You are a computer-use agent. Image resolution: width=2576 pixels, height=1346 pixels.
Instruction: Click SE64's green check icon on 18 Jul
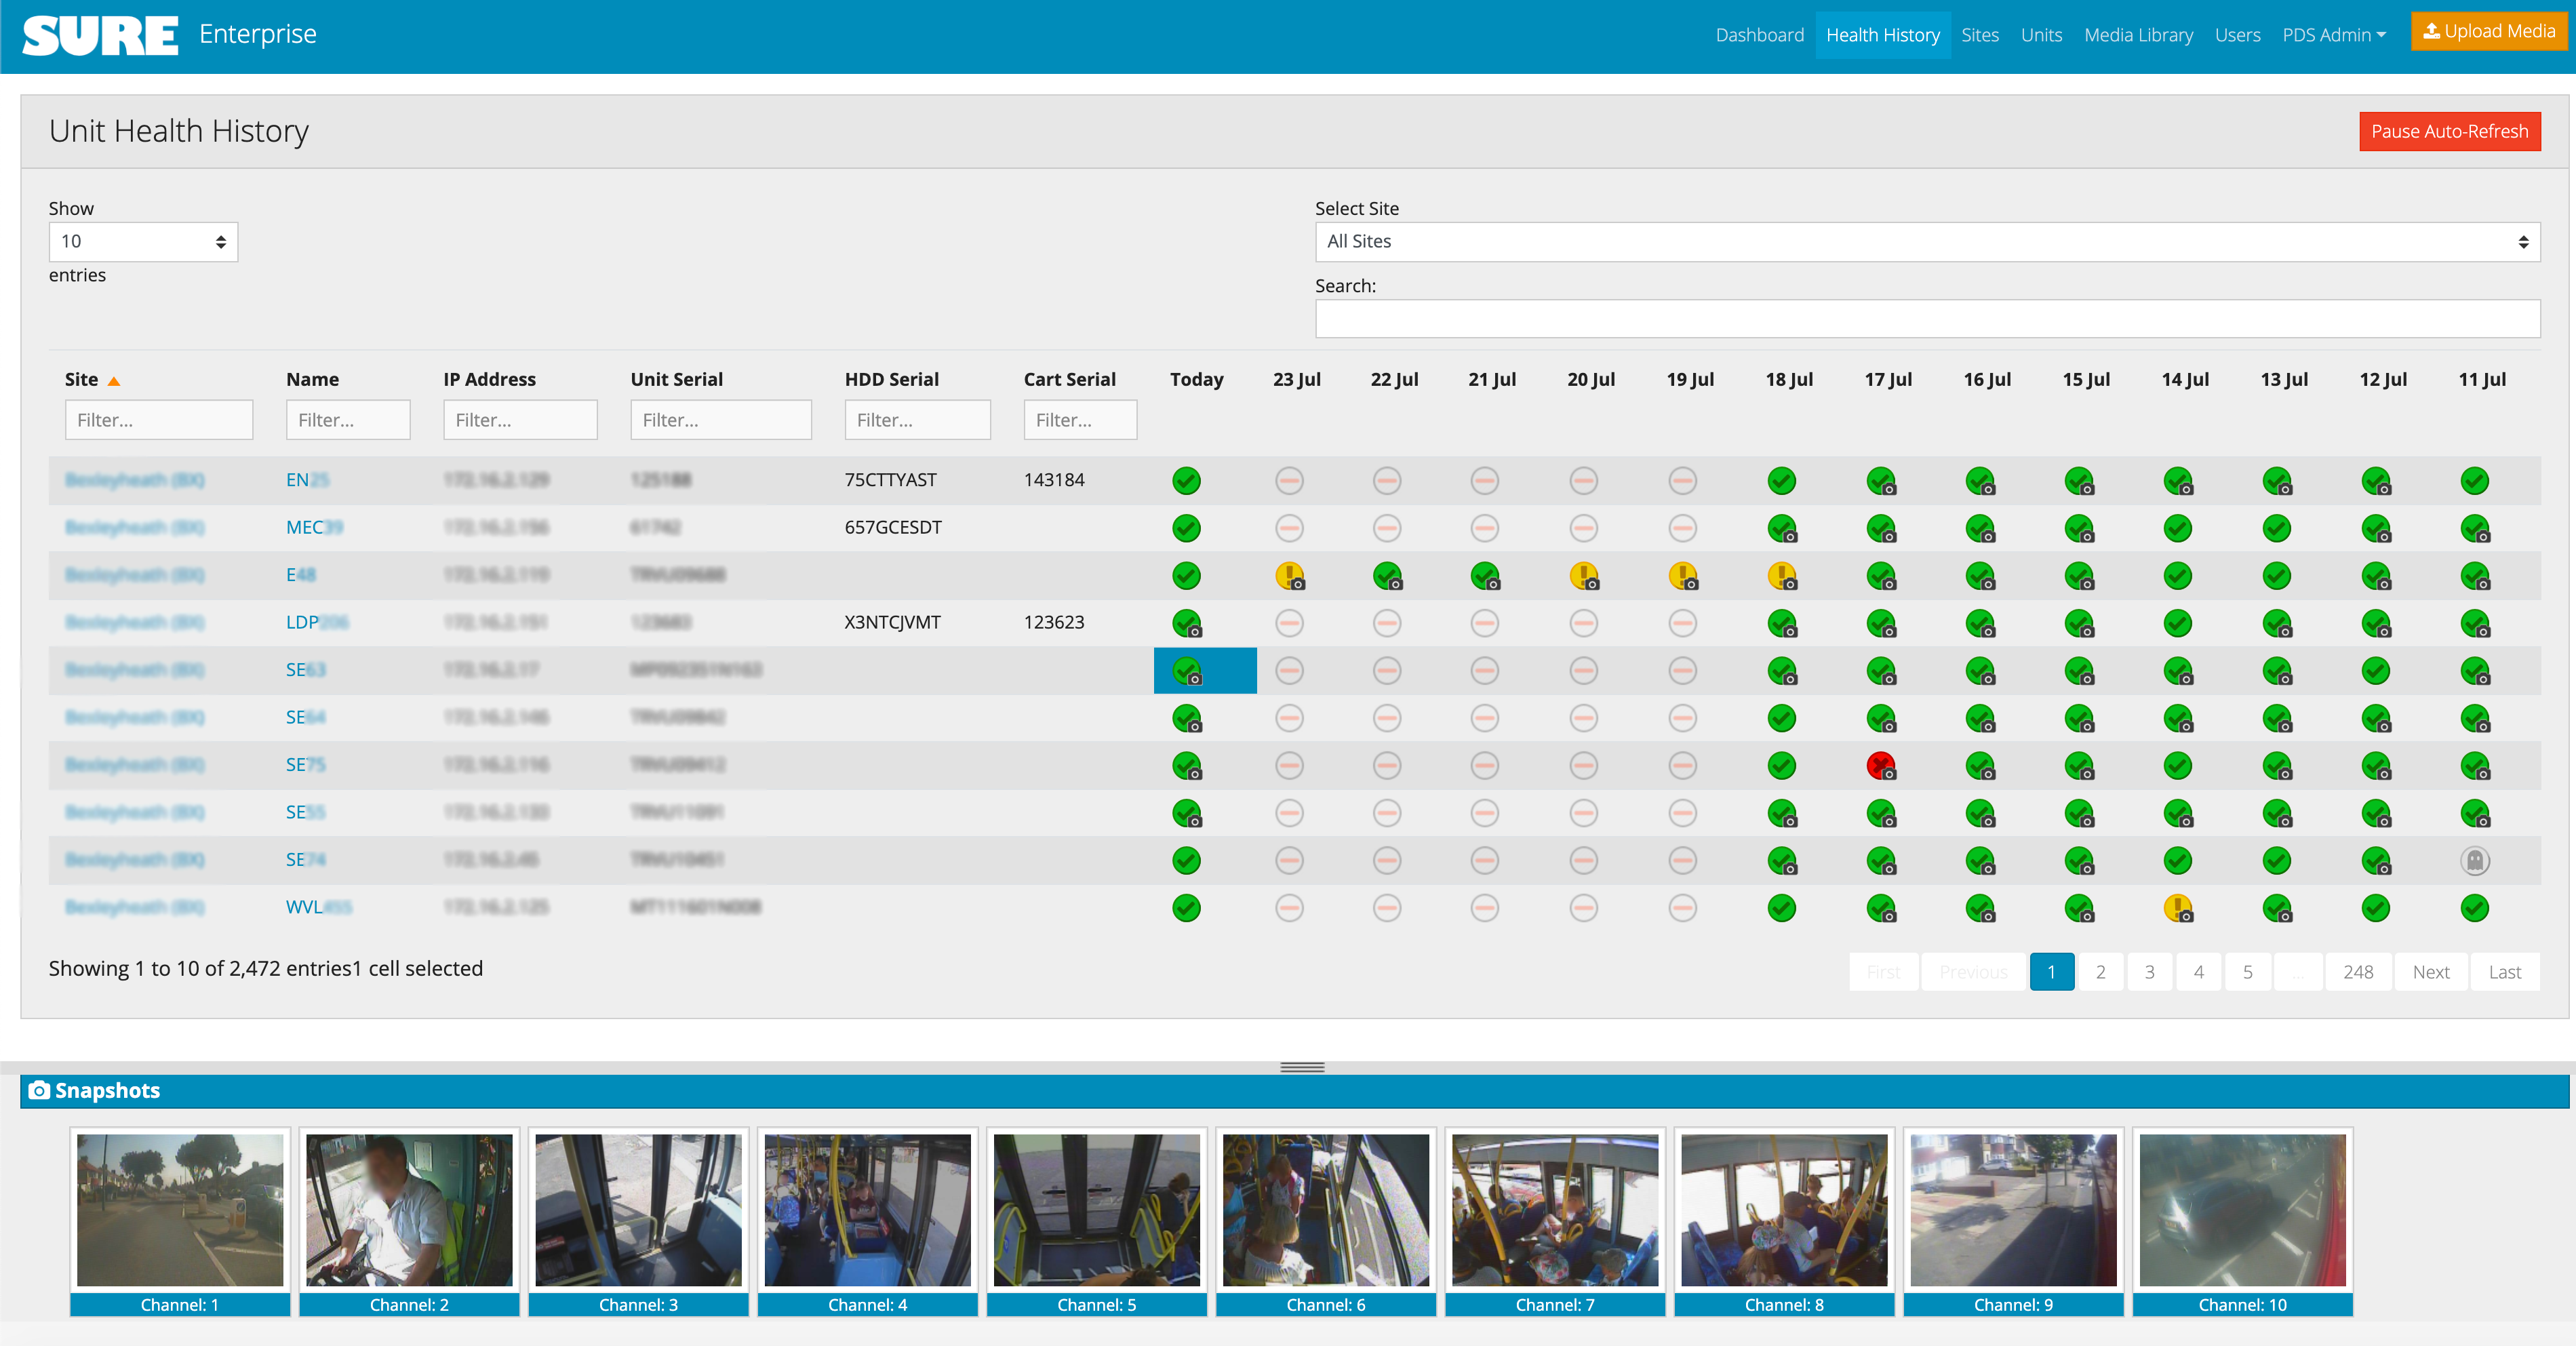coord(1781,717)
